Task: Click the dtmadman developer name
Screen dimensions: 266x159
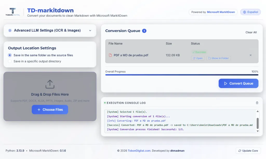Action: [x=177, y=151]
